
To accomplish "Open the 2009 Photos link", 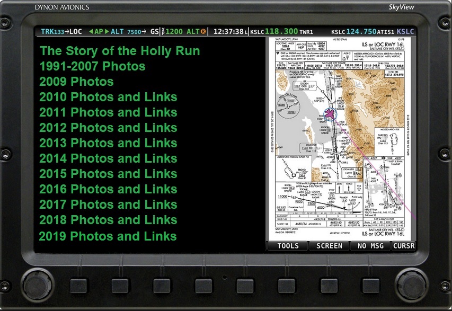I will [x=76, y=82].
